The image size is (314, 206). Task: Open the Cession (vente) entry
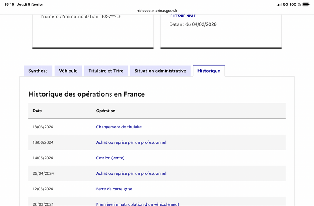110,158
